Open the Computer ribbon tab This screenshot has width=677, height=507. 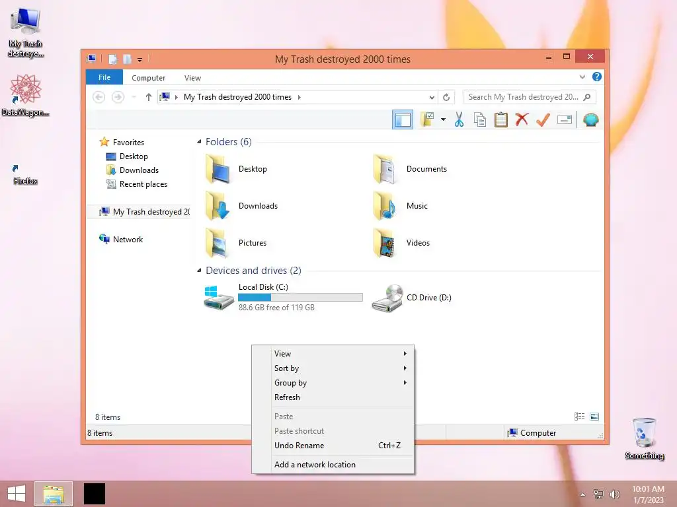(149, 78)
